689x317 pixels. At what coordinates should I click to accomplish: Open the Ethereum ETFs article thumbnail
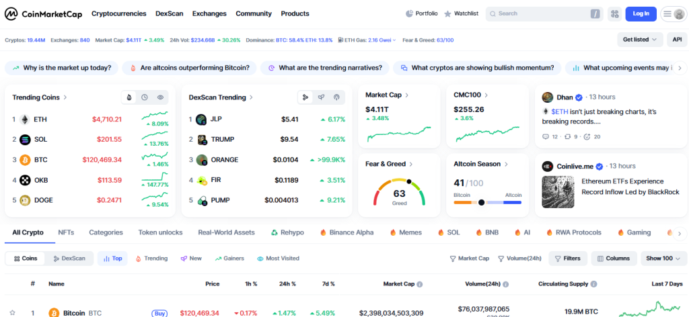point(558,192)
